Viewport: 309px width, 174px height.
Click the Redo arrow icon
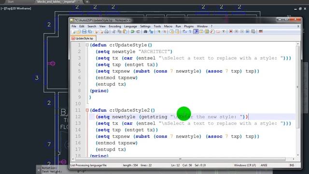point(138,31)
